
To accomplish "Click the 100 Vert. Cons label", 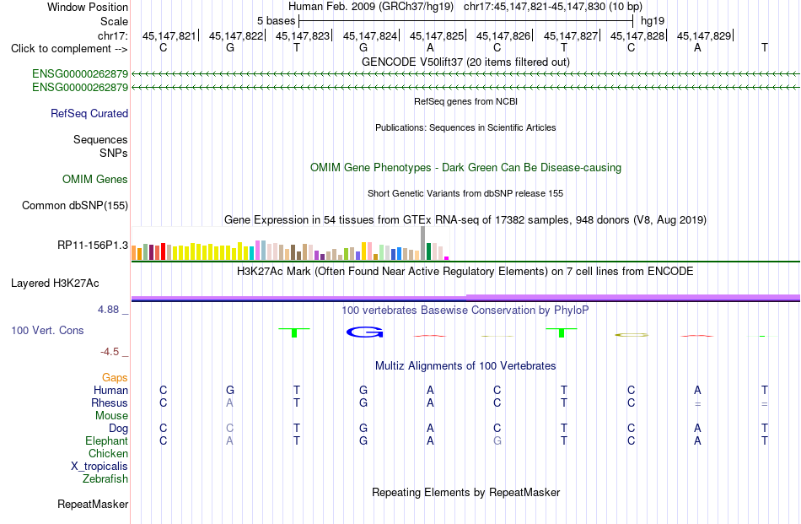I will (47, 330).
